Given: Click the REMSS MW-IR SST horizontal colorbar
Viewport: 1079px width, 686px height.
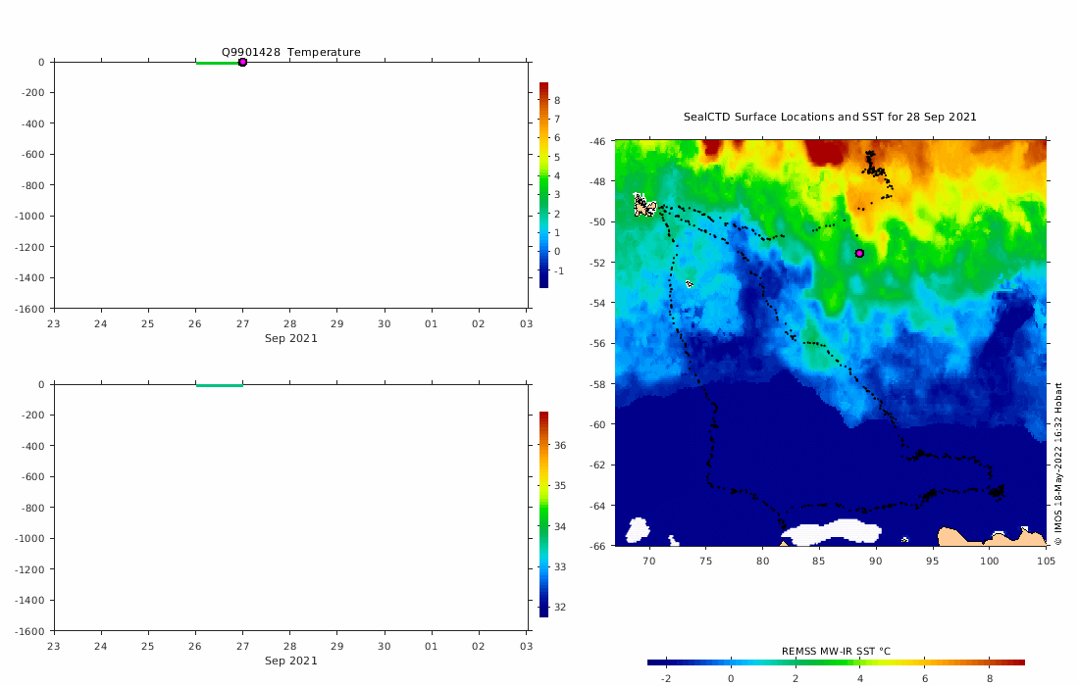Looking at the screenshot, I should [x=836, y=662].
